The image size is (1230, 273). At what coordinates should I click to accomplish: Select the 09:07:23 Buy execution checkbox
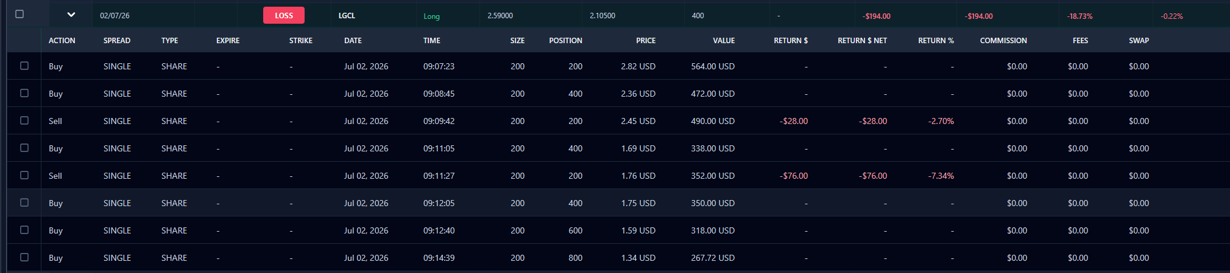point(24,66)
